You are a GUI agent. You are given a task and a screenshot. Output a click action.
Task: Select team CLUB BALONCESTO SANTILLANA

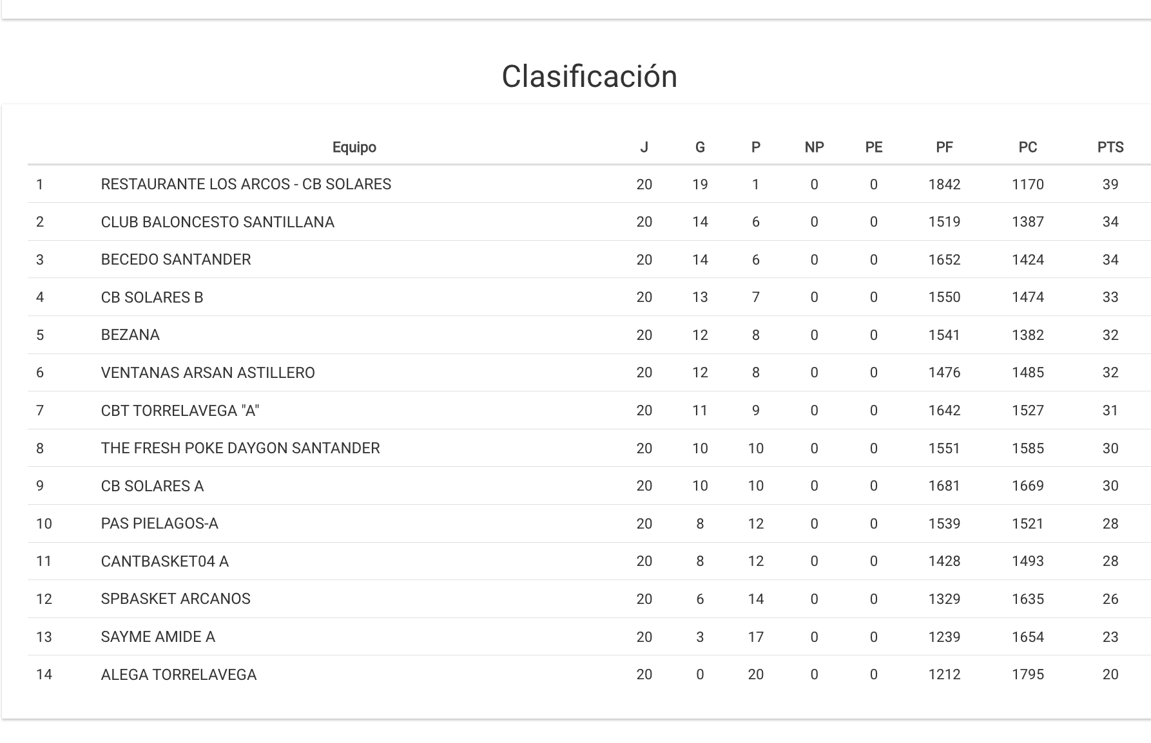pyautogui.click(x=217, y=222)
